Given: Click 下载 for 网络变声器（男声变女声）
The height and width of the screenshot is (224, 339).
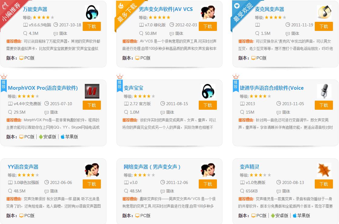Looking at the screenshot, I should [x=208, y=184].
